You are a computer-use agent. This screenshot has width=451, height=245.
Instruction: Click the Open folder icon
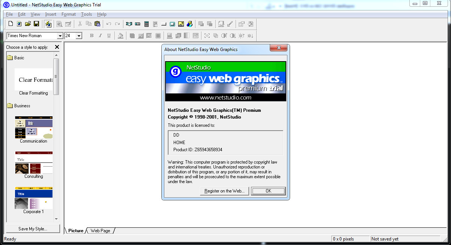[x=28, y=24]
